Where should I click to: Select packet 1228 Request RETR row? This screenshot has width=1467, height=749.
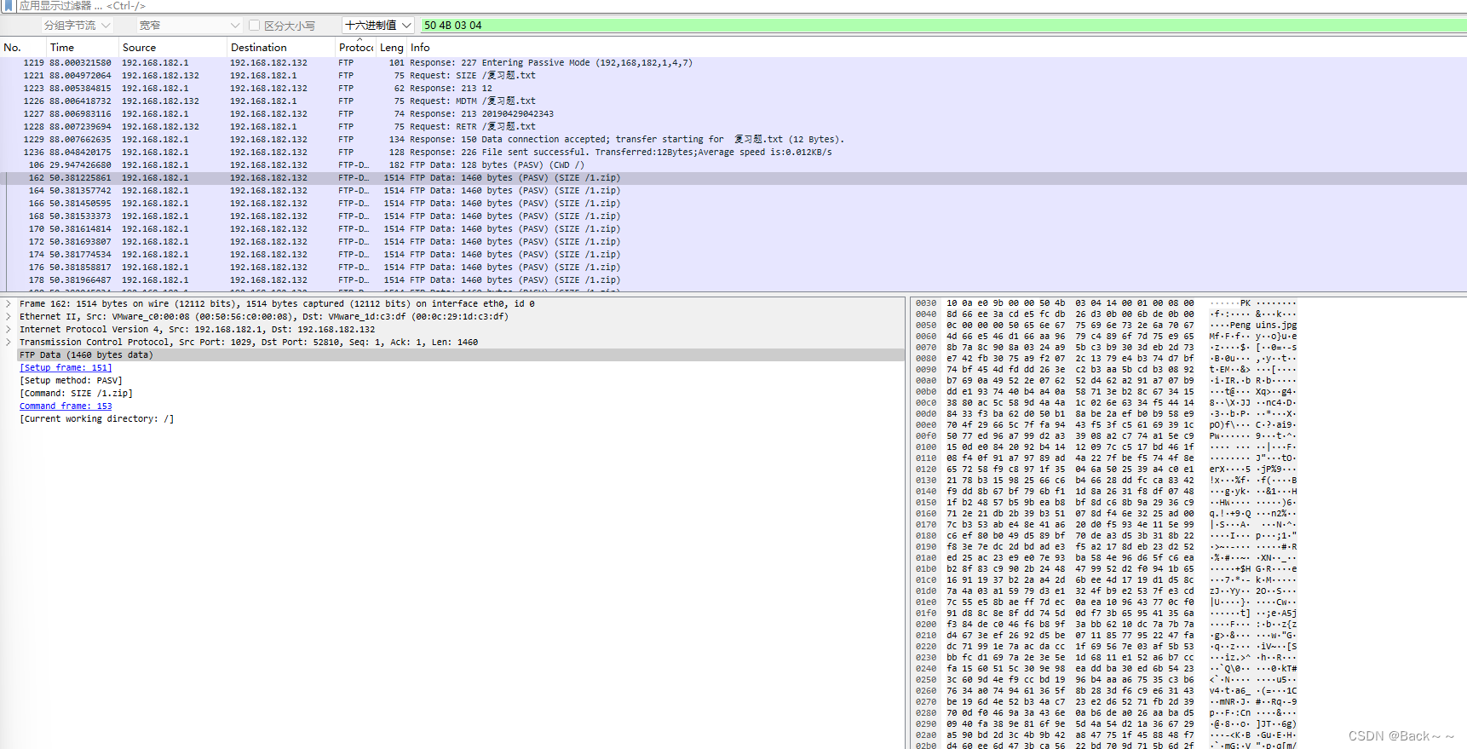733,126
